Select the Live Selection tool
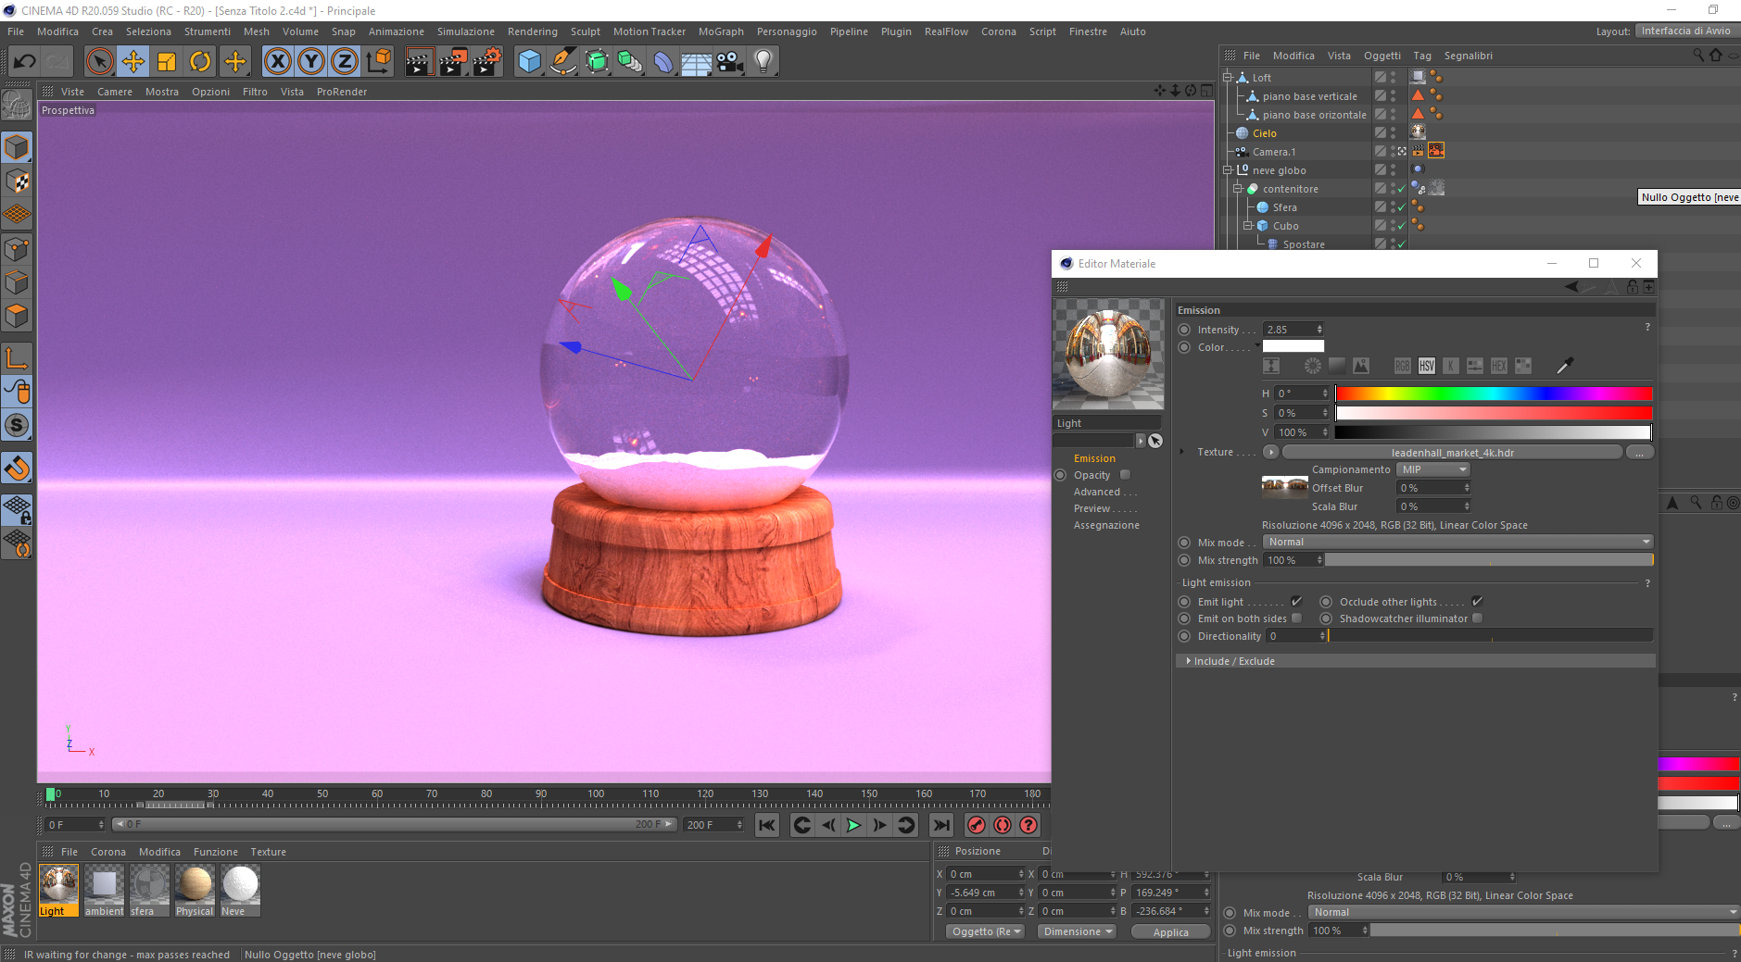This screenshot has height=962, width=1741. [x=99, y=62]
